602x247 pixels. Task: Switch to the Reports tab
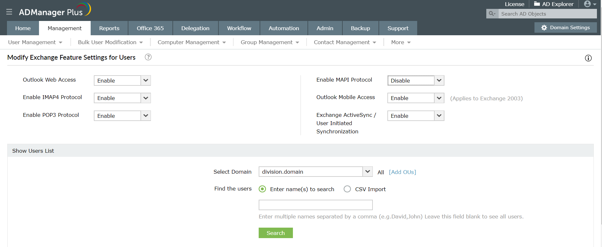[x=109, y=28]
